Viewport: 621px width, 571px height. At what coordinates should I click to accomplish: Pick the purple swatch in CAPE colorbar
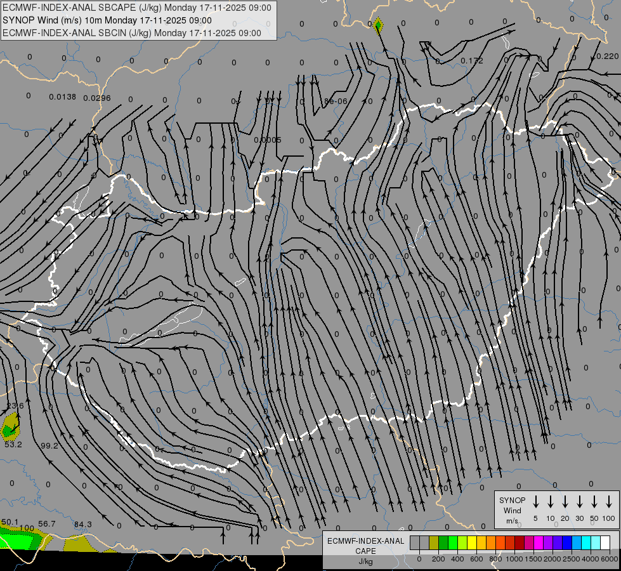tap(547, 542)
